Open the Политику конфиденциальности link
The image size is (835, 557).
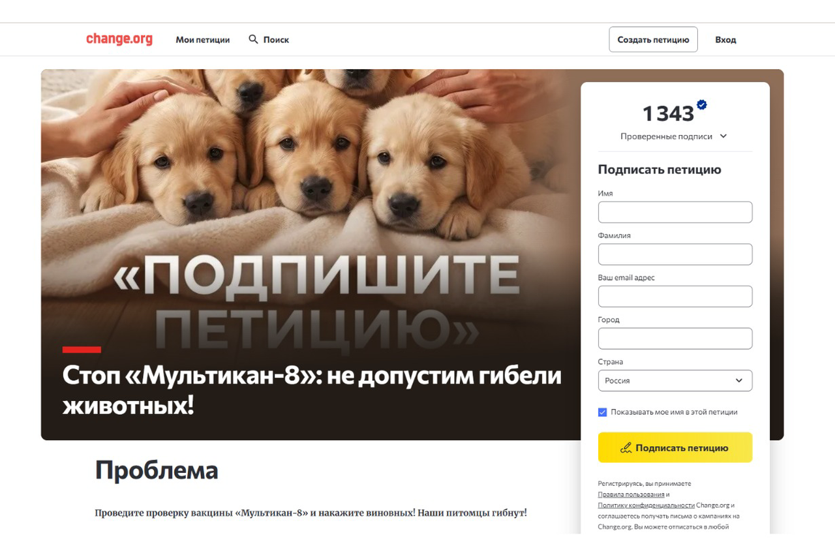click(x=646, y=505)
